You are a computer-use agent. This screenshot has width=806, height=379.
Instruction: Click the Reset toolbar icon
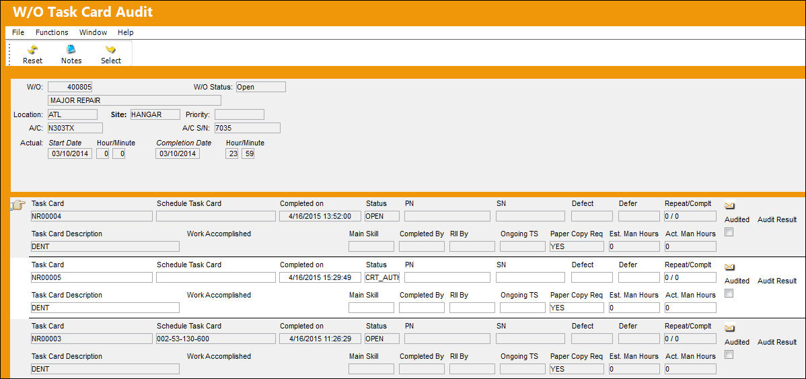(x=32, y=50)
